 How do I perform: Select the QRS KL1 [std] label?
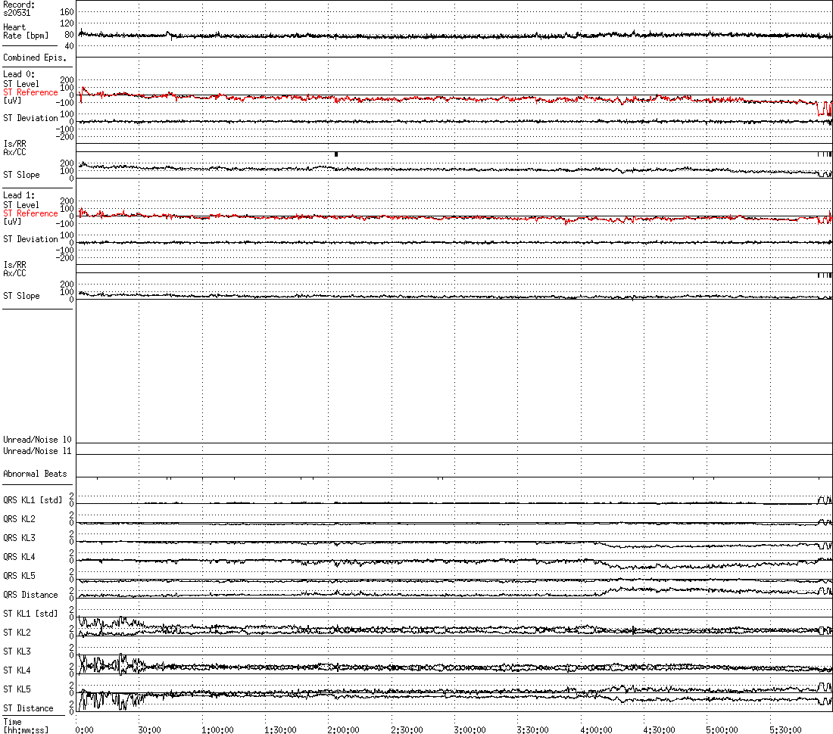(x=33, y=499)
